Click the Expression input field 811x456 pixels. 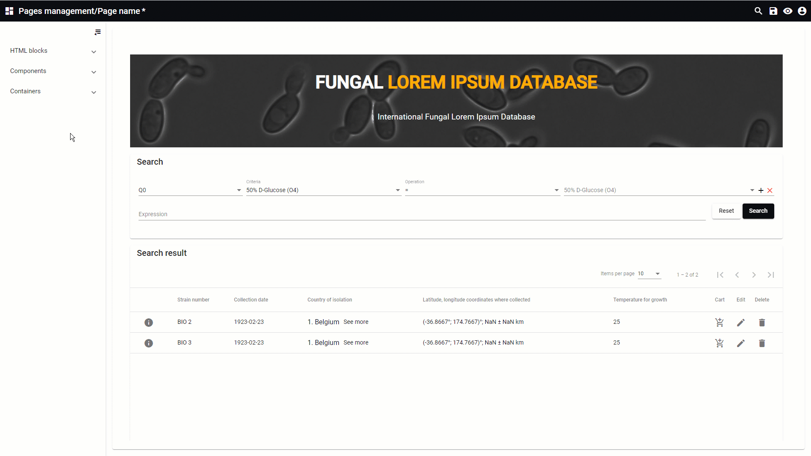[422, 214]
